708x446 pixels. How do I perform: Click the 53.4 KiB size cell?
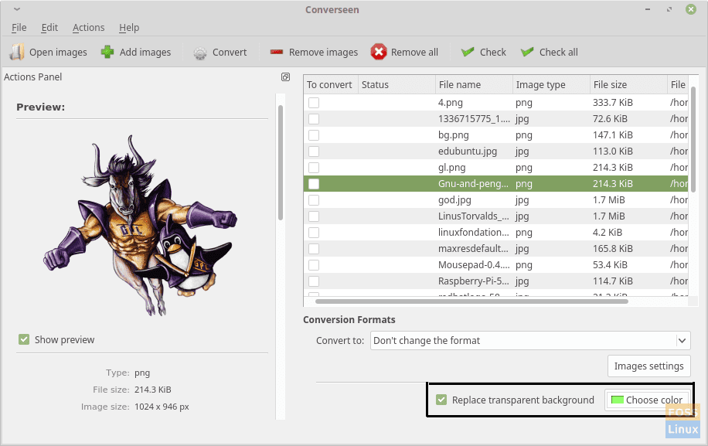(610, 265)
